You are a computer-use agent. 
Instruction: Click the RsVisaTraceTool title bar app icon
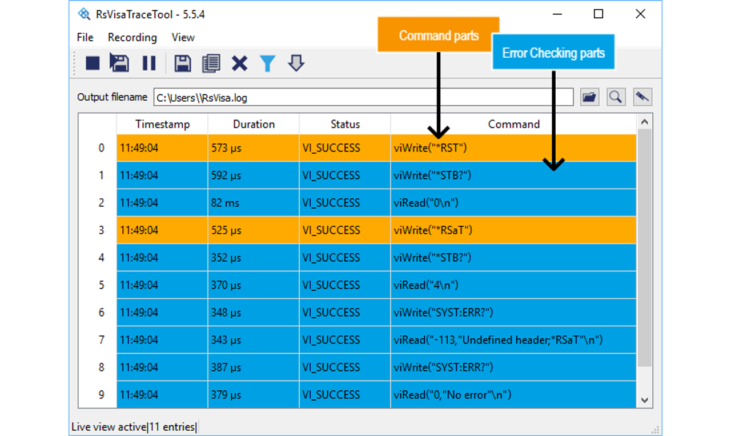pos(84,14)
